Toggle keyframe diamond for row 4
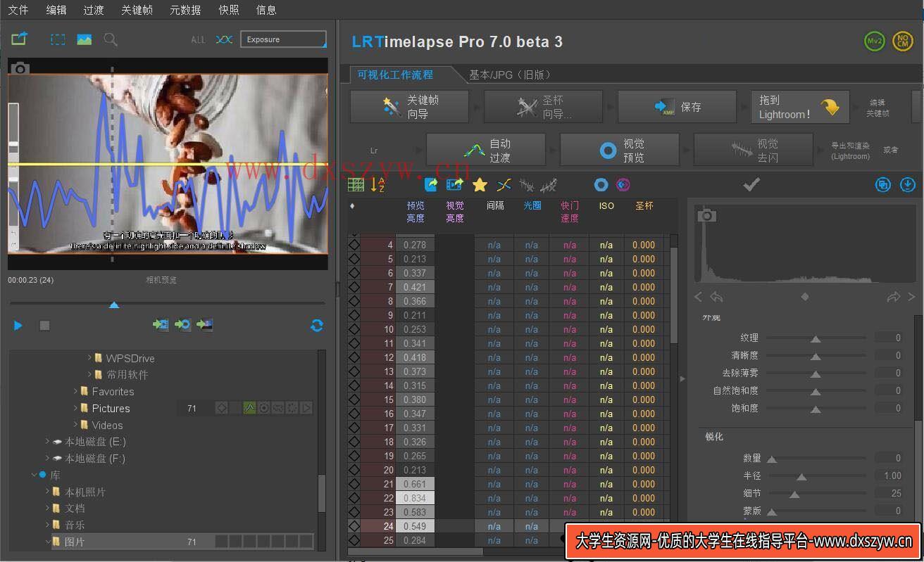This screenshot has height=562, width=924. tap(354, 245)
